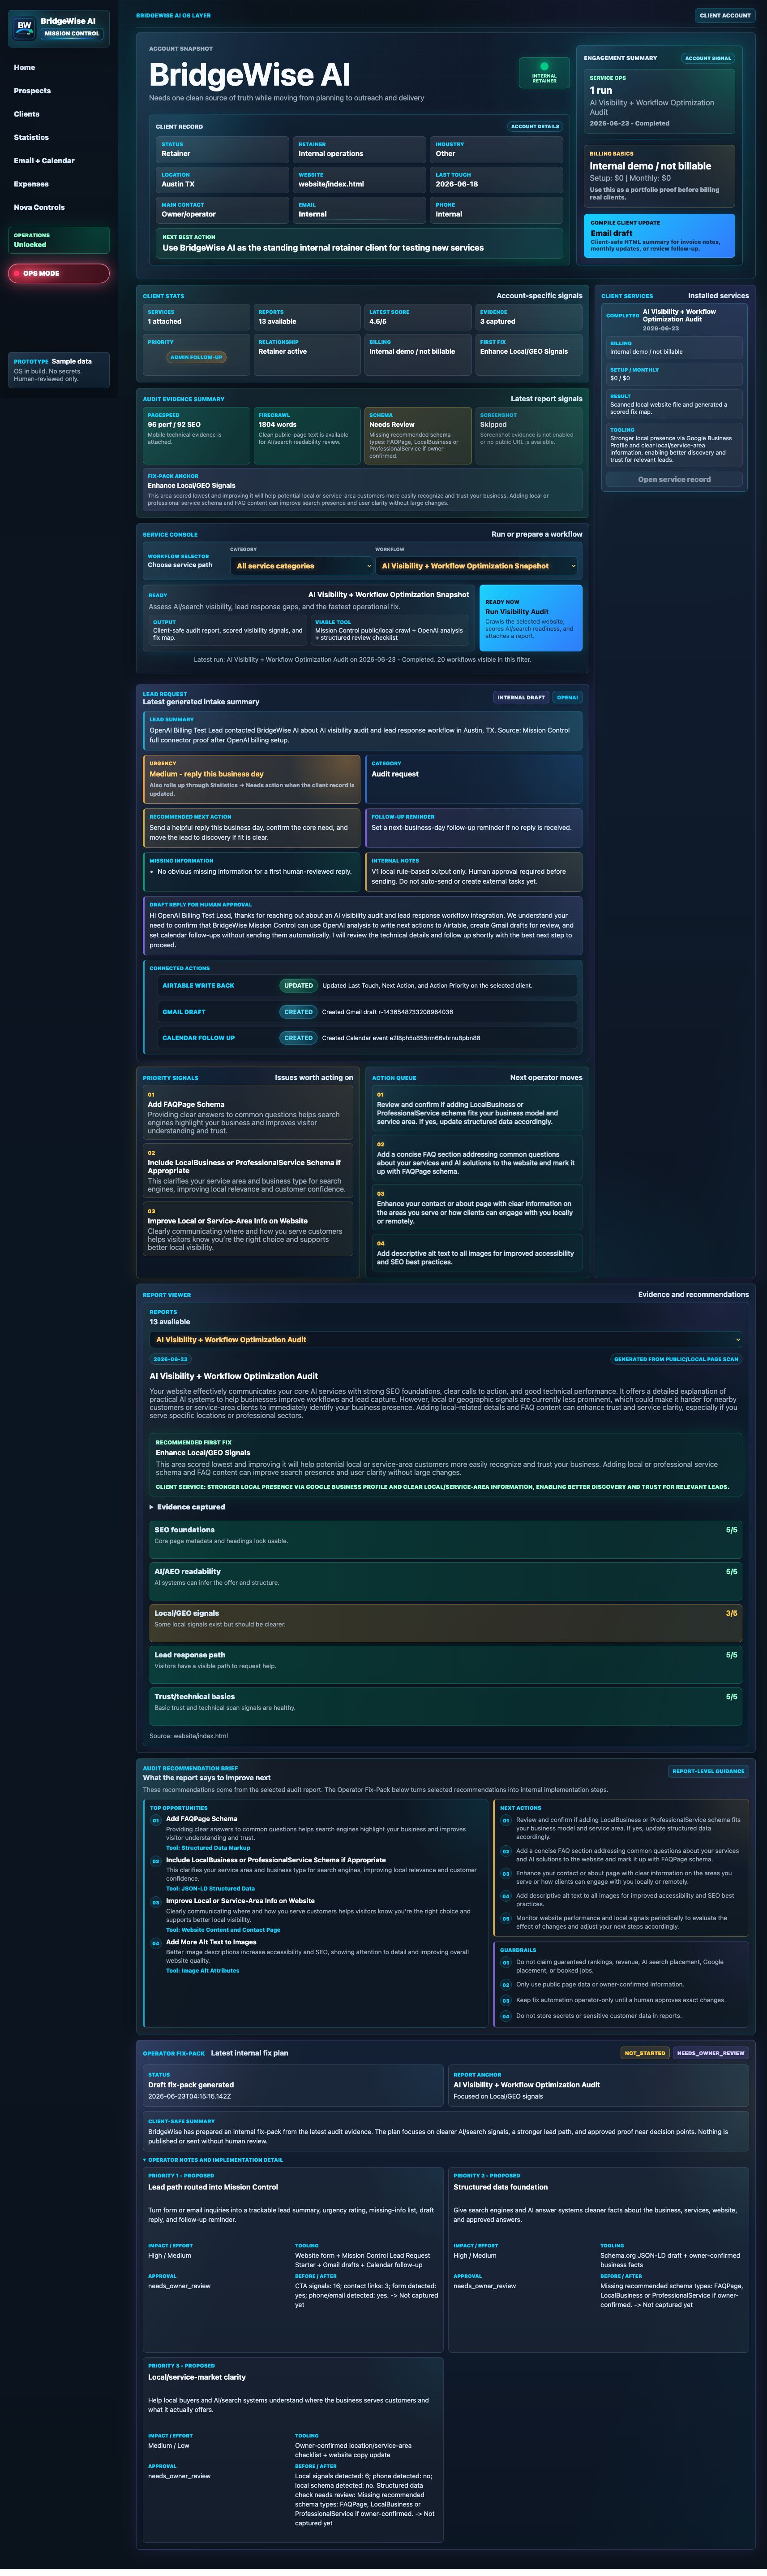
Task: Toggle the OPS MODE switch
Action: (59, 273)
